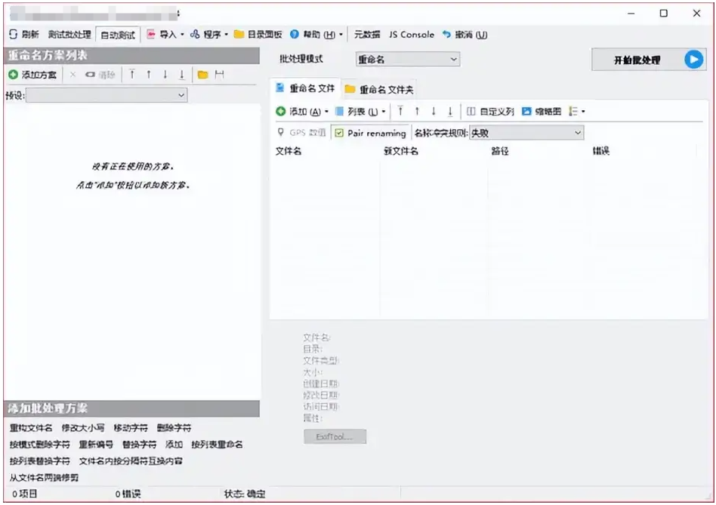This screenshot has height=505, width=716.
Task: Click the 清除 clear methods button
Action: pyautogui.click(x=100, y=75)
